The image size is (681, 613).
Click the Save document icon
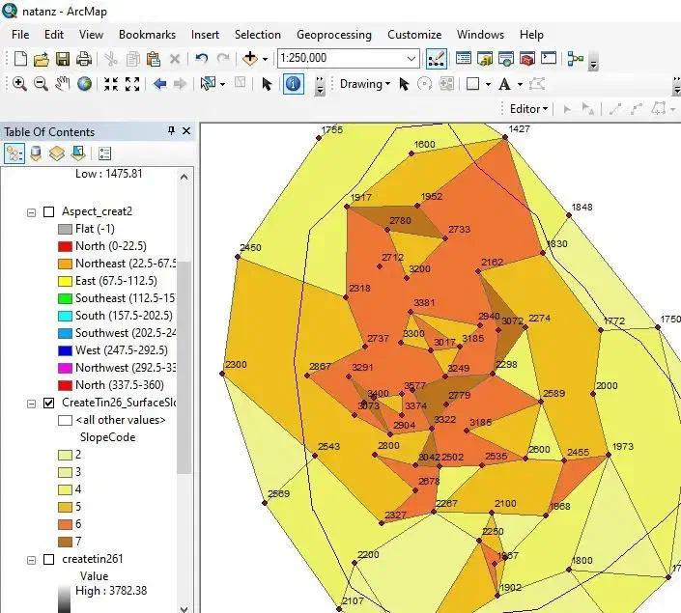point(62,59)
